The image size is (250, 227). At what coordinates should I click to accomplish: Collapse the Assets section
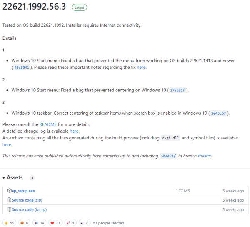(13, 177)
